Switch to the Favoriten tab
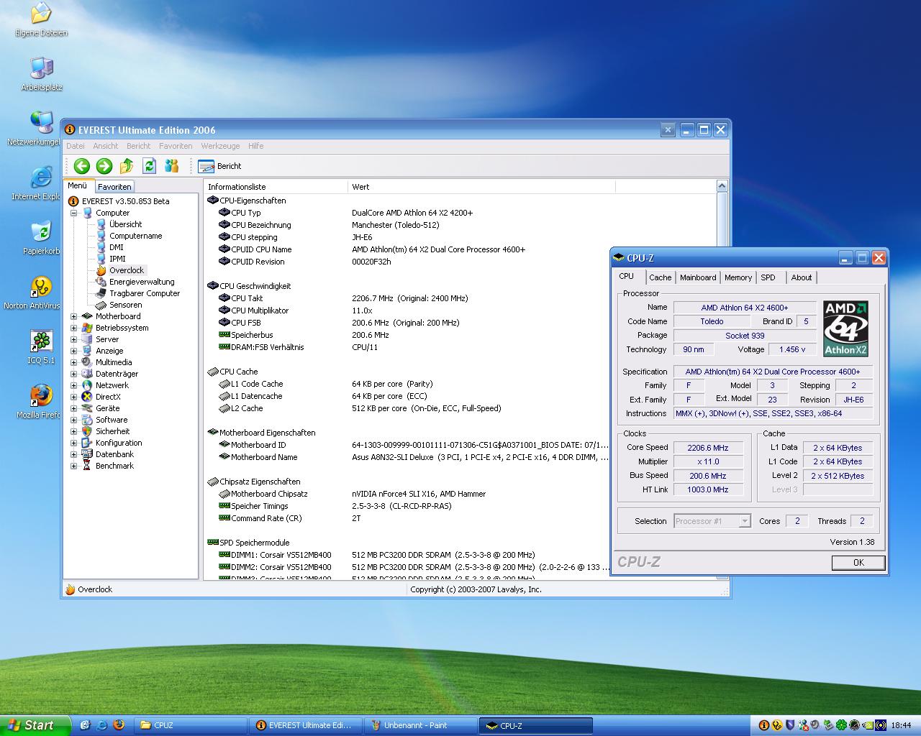The width and height of the screenshot is (921, 736). click(114, 187)
